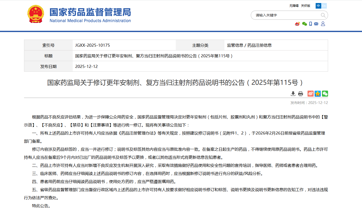Open the header Weibo icon
The width and height of the screenshot is (362, 212).
click(297, 24)
